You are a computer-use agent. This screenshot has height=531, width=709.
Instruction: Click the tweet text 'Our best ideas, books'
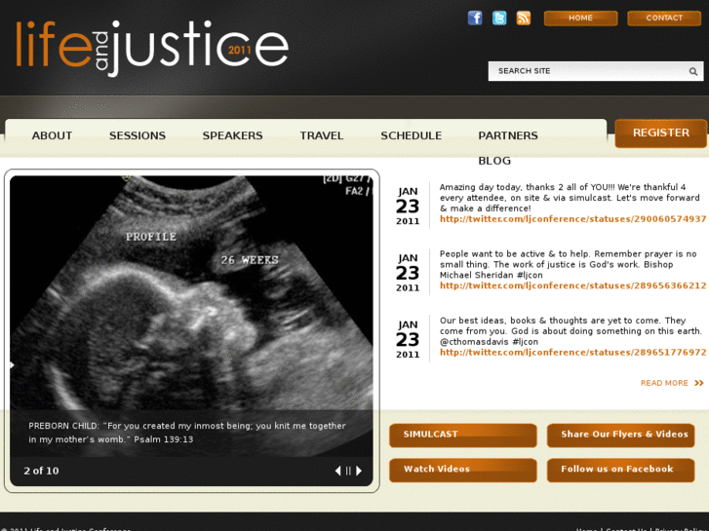tap(571, 331)
